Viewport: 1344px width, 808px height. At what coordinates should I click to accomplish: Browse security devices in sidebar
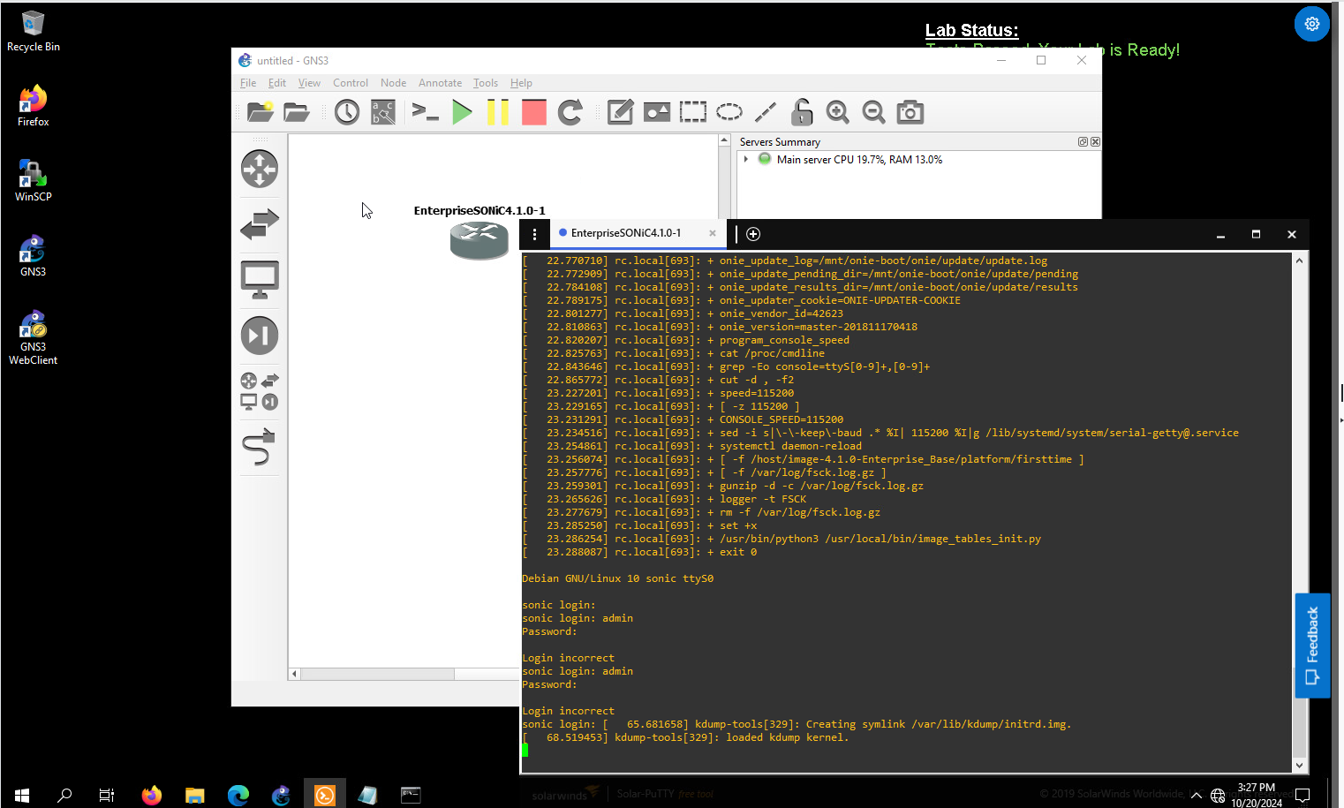tap(260, 336)
